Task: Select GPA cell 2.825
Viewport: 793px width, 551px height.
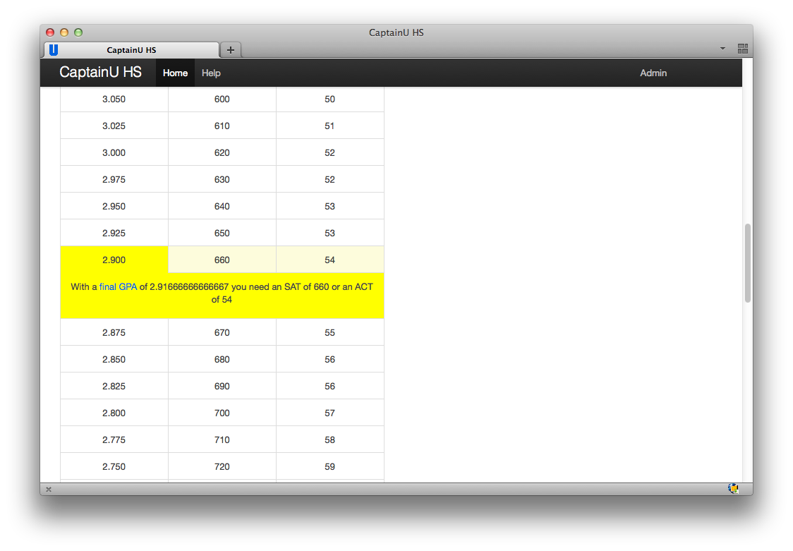Action: tap(114, 386)
